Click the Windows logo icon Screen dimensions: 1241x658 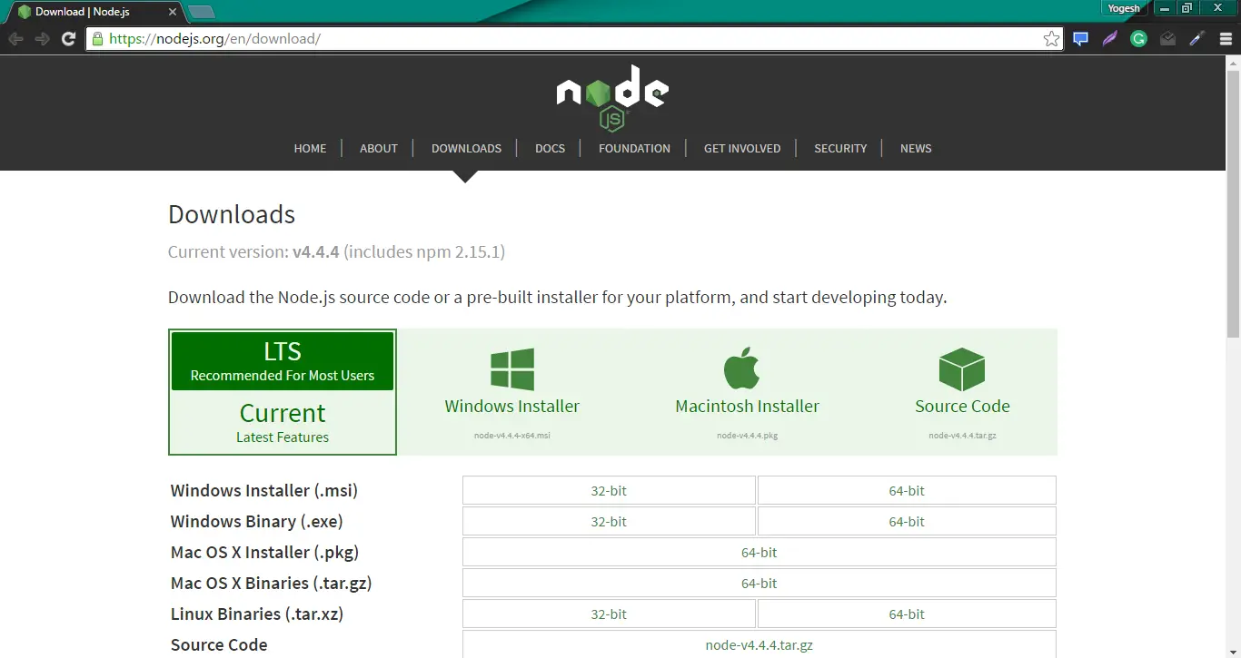click(512, 369)
